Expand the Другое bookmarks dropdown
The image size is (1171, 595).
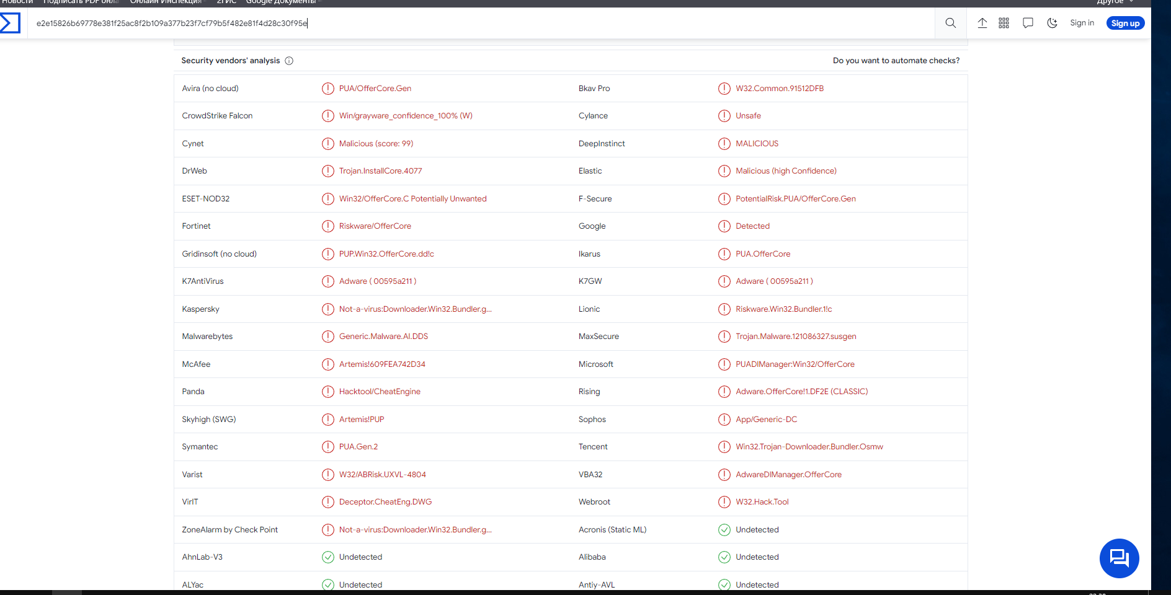tap(1115, 2)
